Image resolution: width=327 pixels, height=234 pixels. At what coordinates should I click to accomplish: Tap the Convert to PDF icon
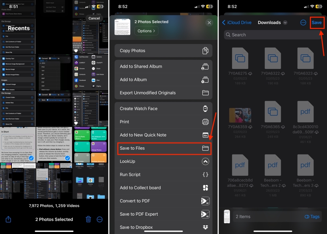pos(205,201)
